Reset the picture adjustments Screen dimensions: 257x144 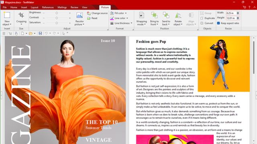(92, 18)
